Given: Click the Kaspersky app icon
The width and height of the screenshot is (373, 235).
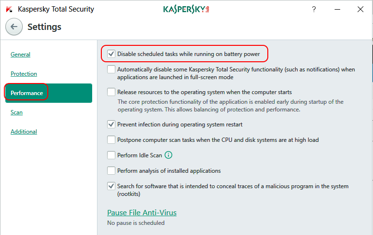Looking at the screenshot, I should (9, 9).
